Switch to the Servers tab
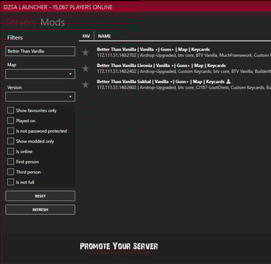This screenshot has height=264, width=271. pyautogui.click(x=21, y=22)
